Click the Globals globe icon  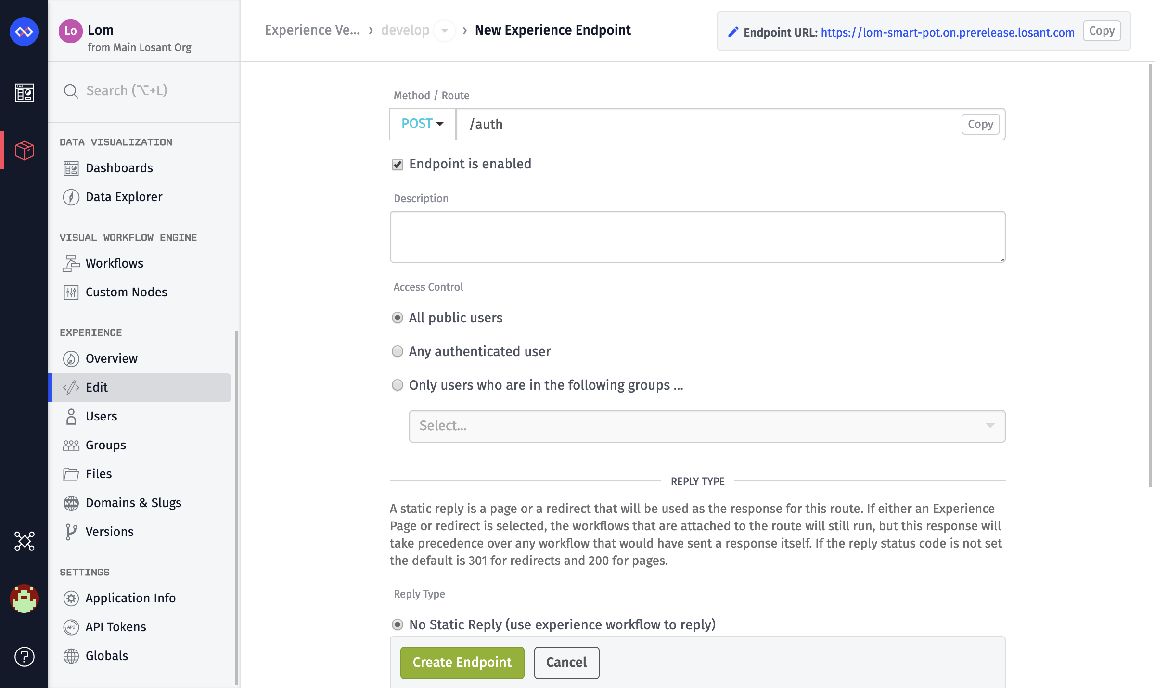pos(71,656)
